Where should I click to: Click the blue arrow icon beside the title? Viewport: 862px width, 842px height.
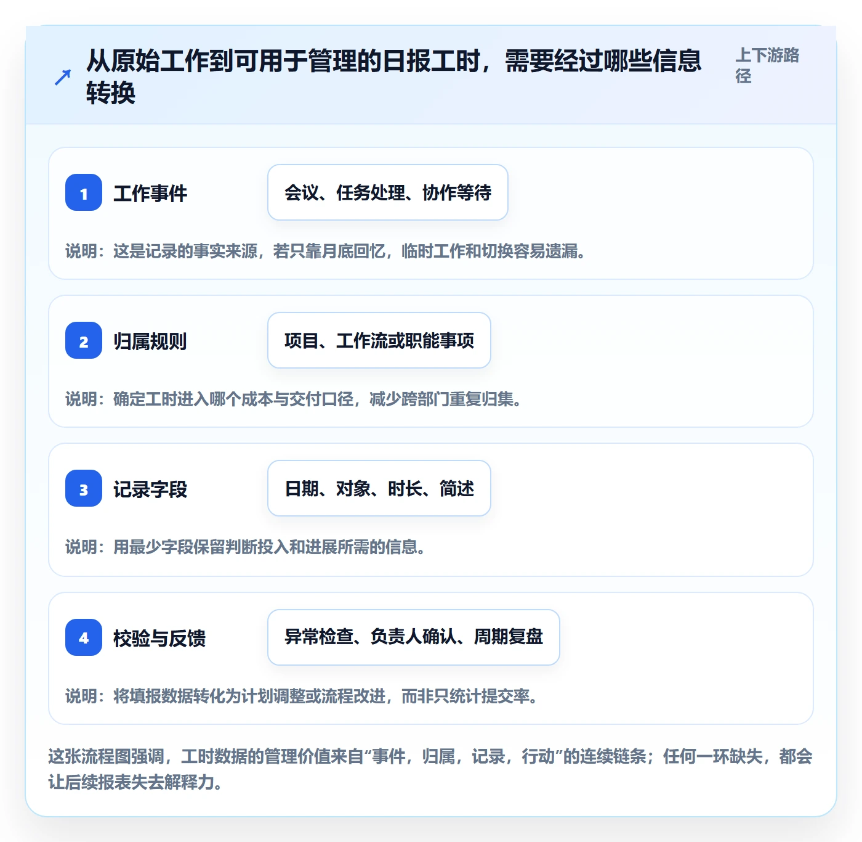pos(63,77)
